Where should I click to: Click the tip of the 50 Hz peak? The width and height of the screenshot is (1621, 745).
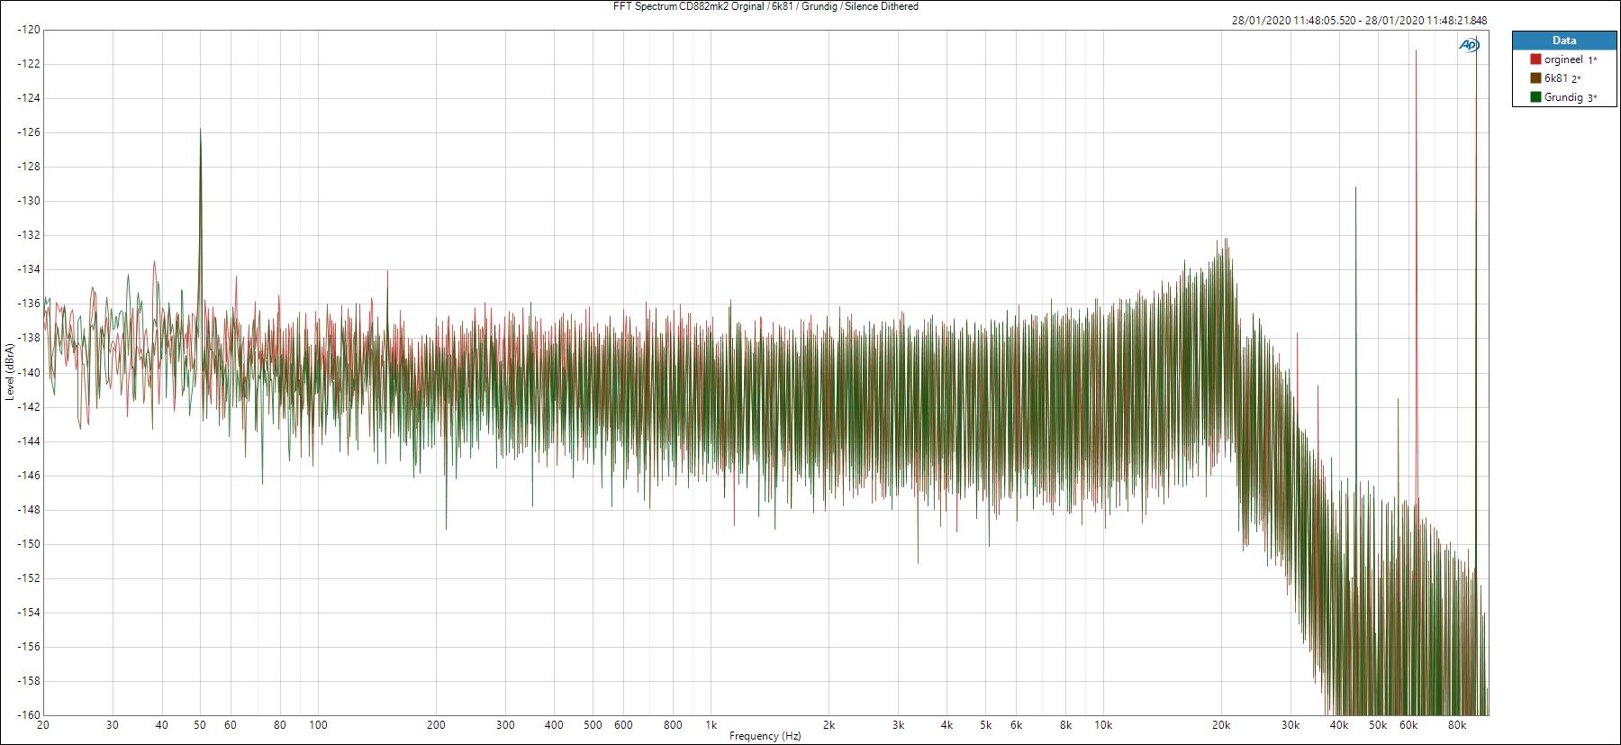pos(200,130)
